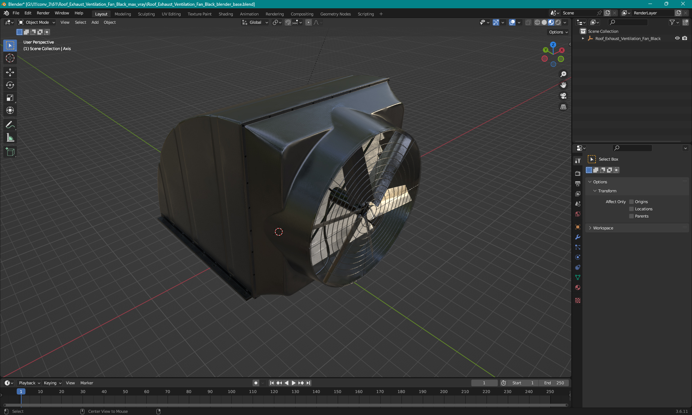Open the File menu
The width and height of the screenshot is (692, 415).
pos(16,13)
